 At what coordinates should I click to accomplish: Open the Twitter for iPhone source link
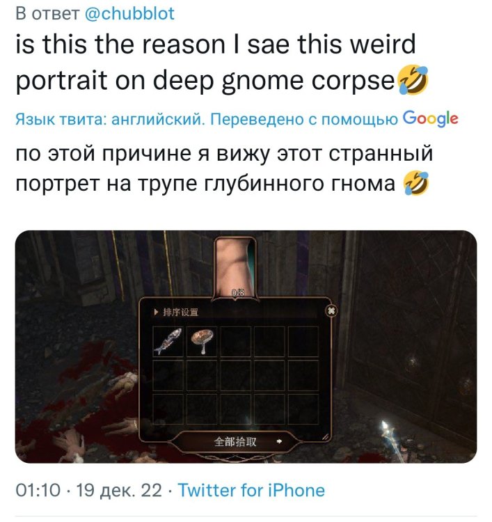coord(251,491)
